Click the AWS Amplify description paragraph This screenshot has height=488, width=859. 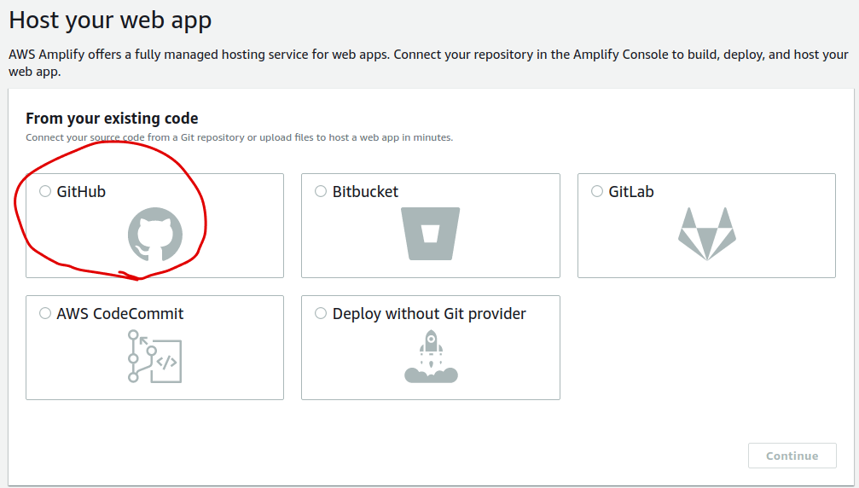427,62
